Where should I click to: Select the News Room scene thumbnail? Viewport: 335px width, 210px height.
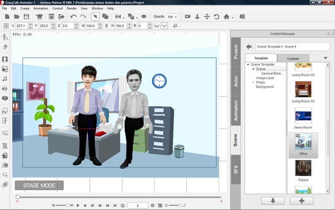tap(303, 116)
